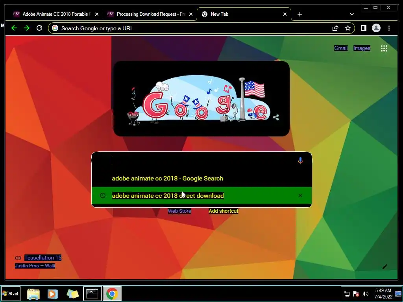Open the network tray icon
Screen dimensions: 403x302
tap(347, 294)
